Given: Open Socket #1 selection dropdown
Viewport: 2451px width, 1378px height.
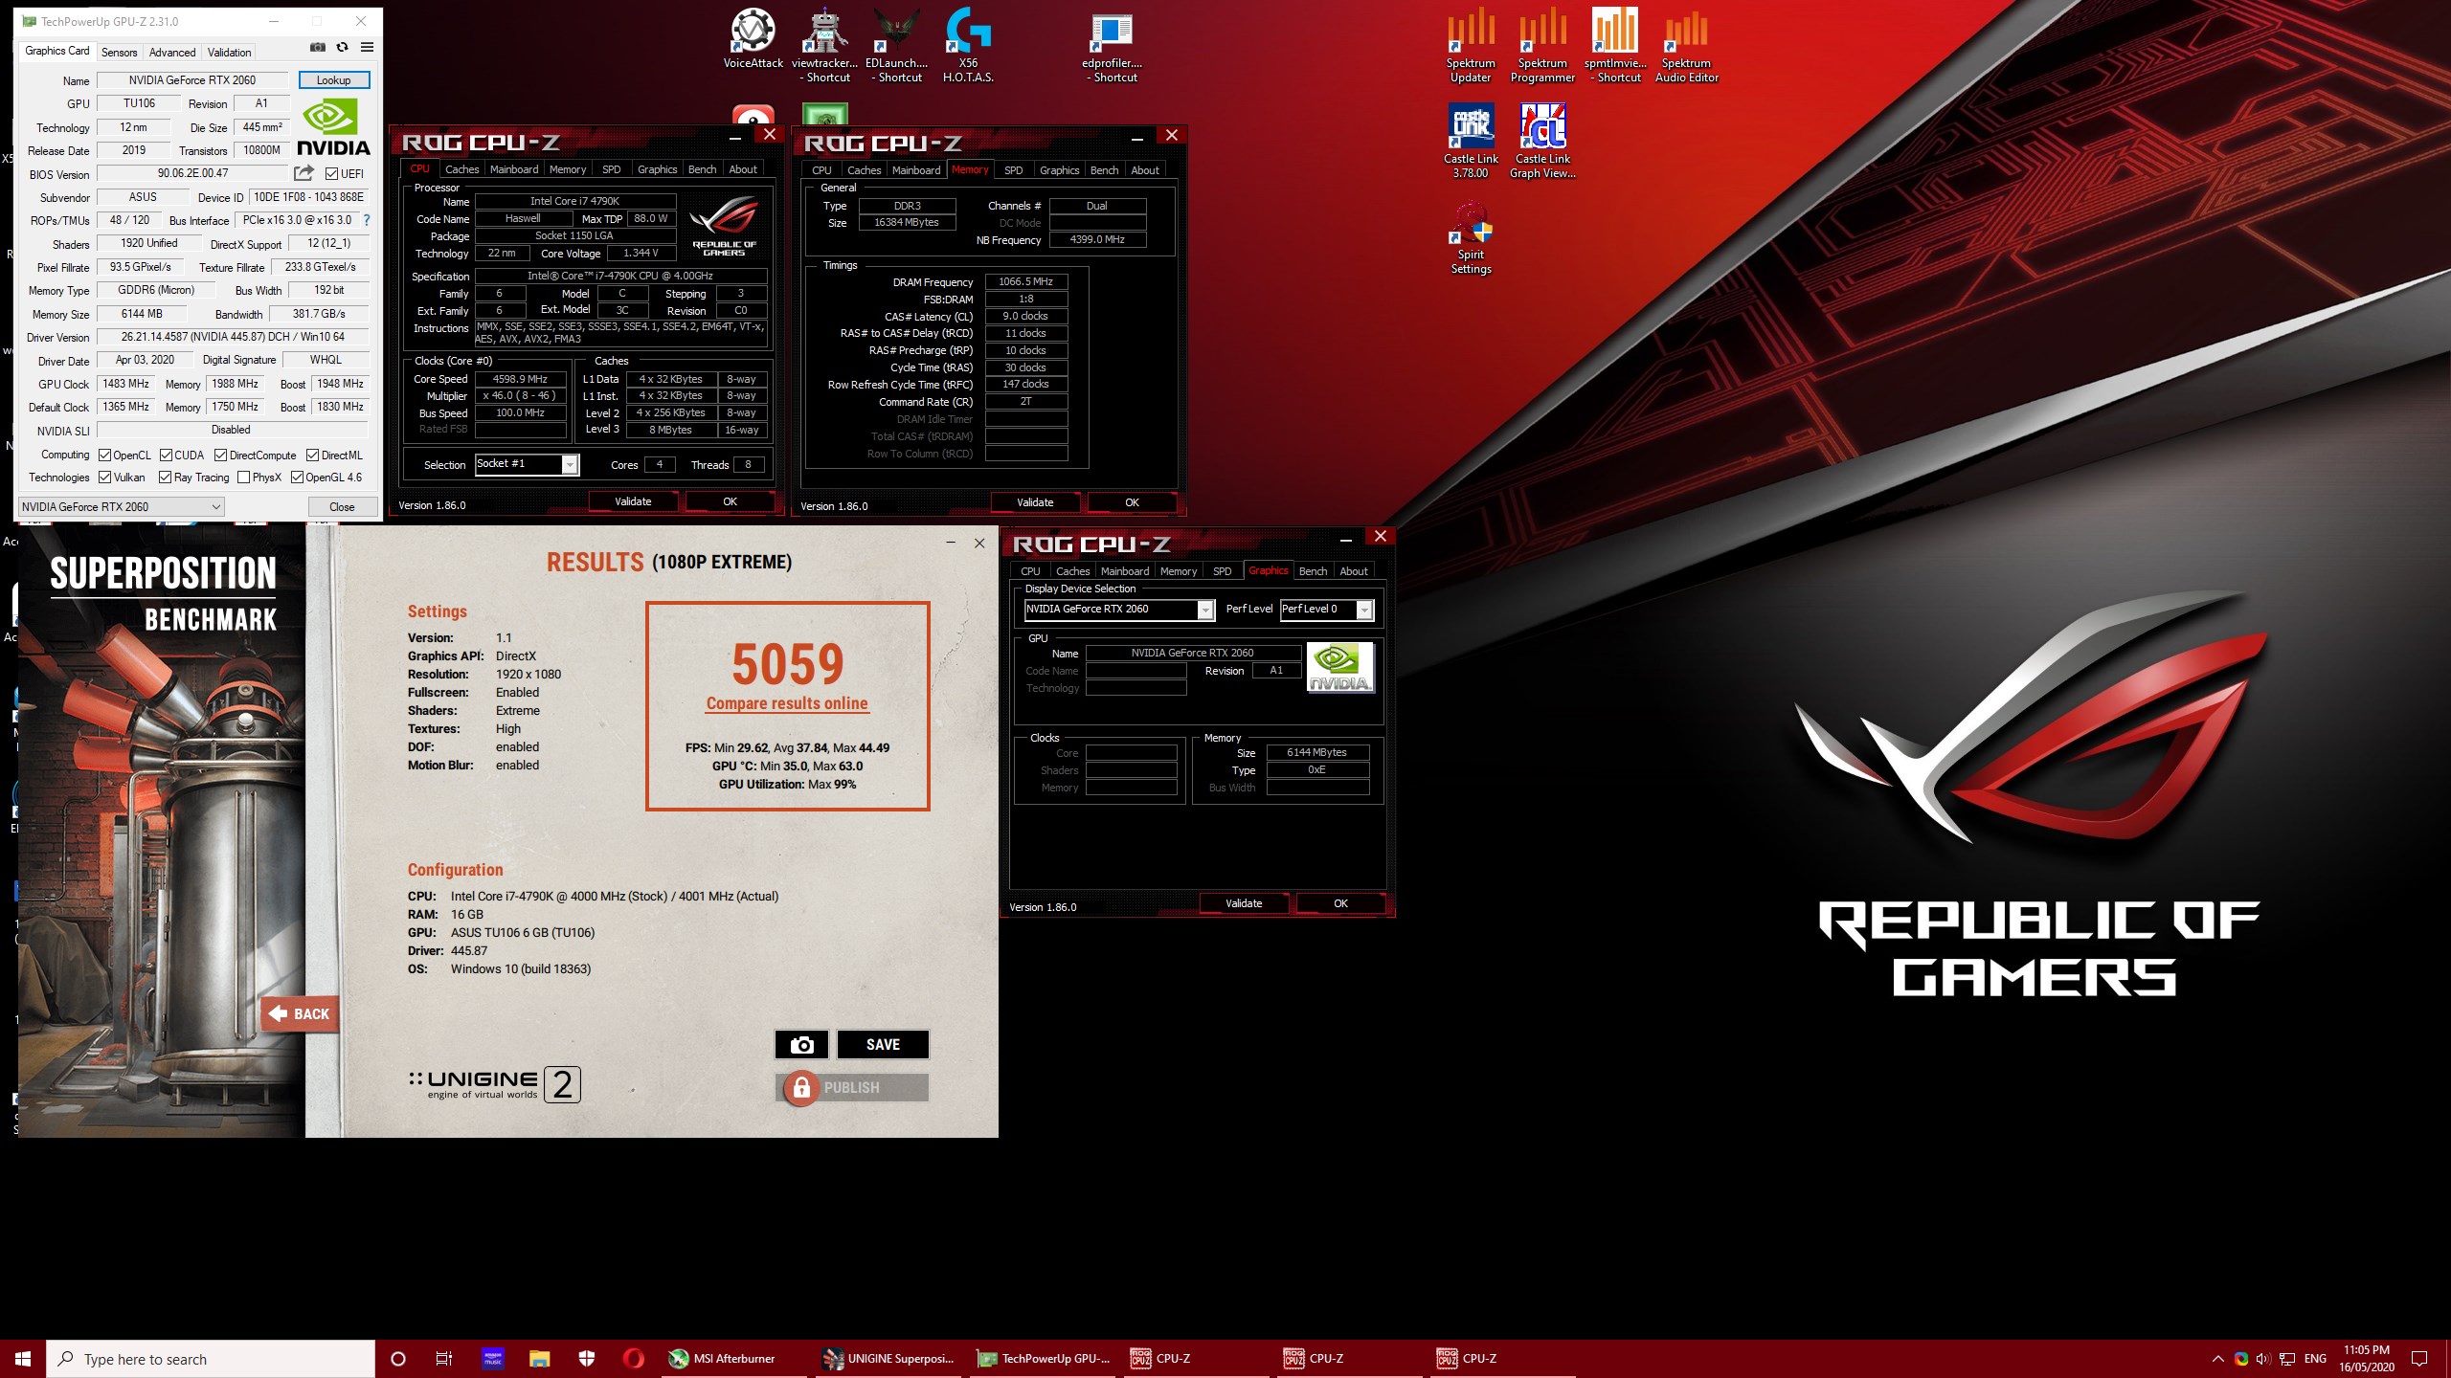Looking at the screenshot, I should coord(527,464).
